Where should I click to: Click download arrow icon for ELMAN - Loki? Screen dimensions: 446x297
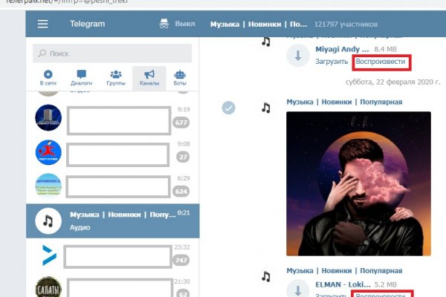pos(299,288)
